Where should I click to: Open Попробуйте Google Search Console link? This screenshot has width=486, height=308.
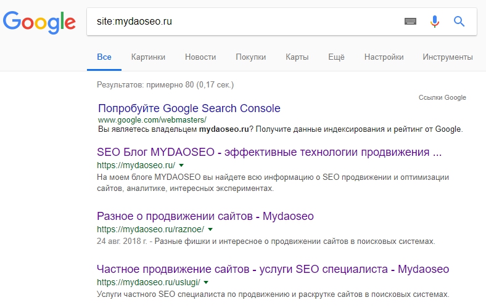189,108
